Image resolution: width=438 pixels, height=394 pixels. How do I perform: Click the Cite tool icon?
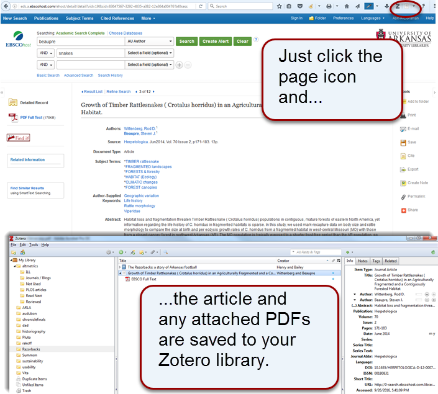[403, 156]
